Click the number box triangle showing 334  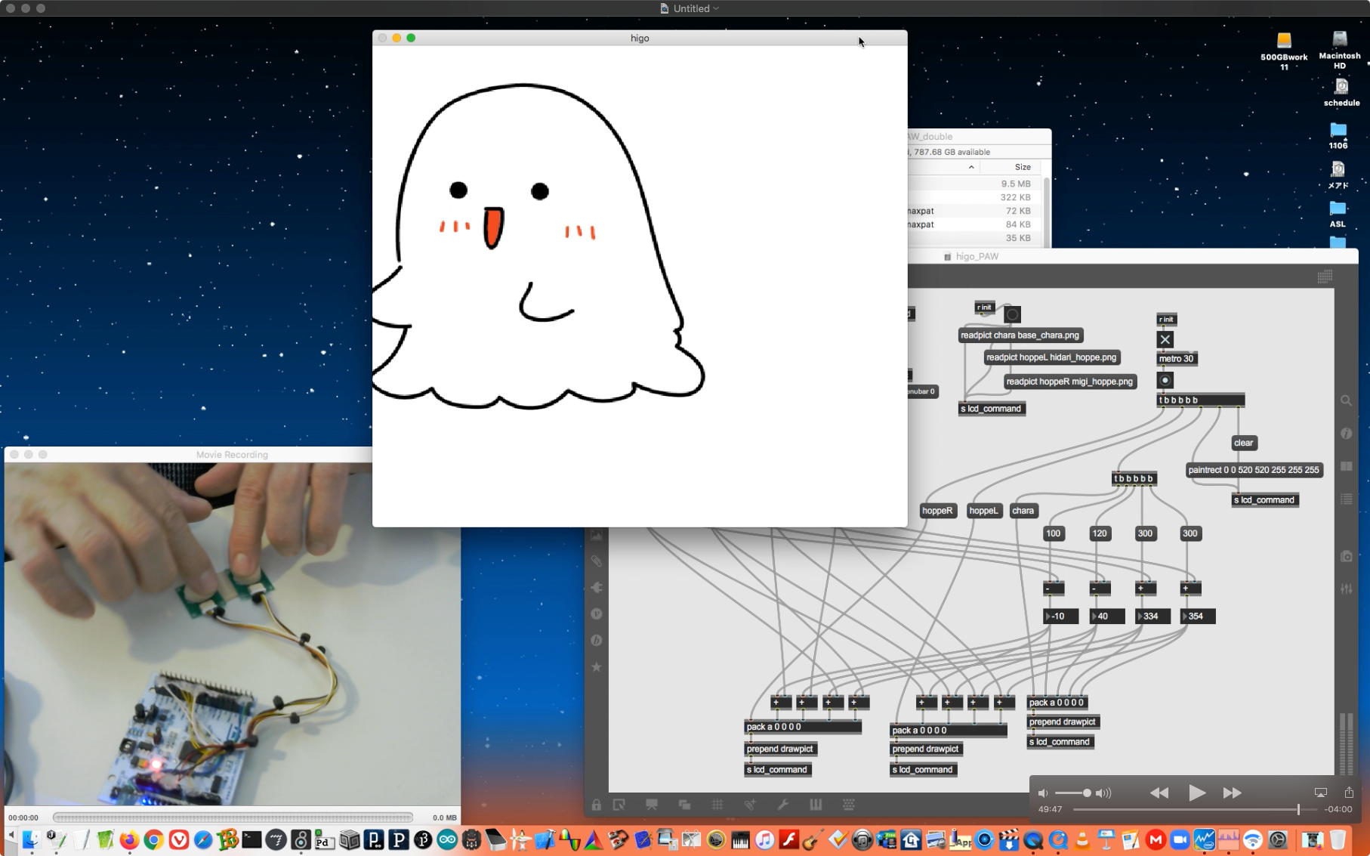coord(1140,617)
